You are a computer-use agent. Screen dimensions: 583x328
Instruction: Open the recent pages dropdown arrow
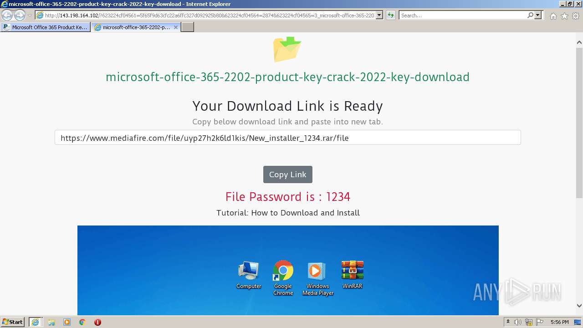[30, 15]
